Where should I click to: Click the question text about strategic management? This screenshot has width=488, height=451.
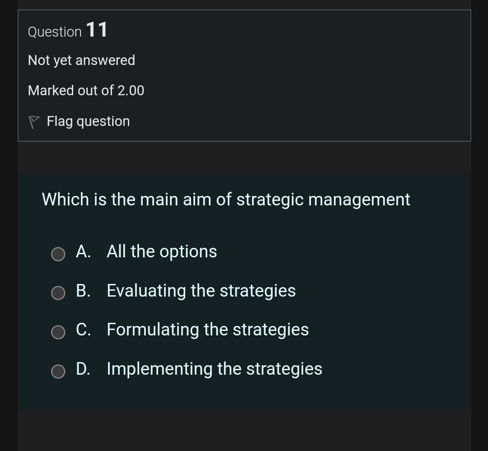coord(225,199)
